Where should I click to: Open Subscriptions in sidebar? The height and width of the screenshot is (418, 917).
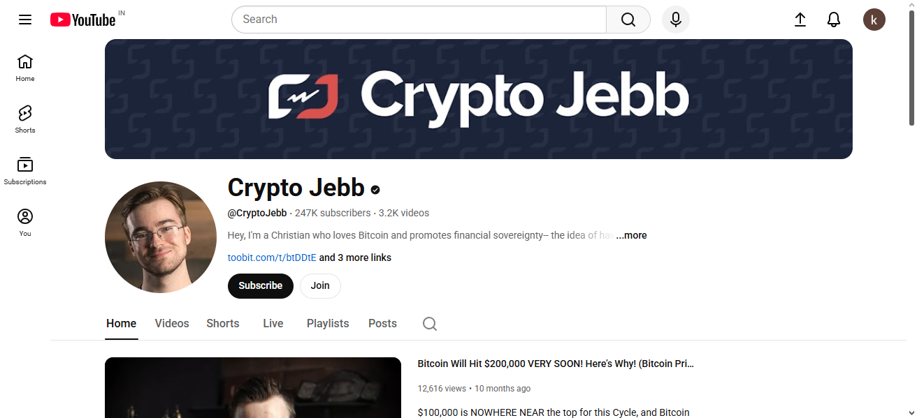pyautogui.click(x=25, y=171)
